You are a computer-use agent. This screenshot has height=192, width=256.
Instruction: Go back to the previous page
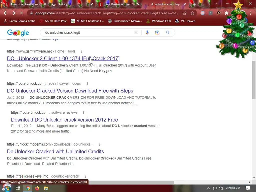5,13
